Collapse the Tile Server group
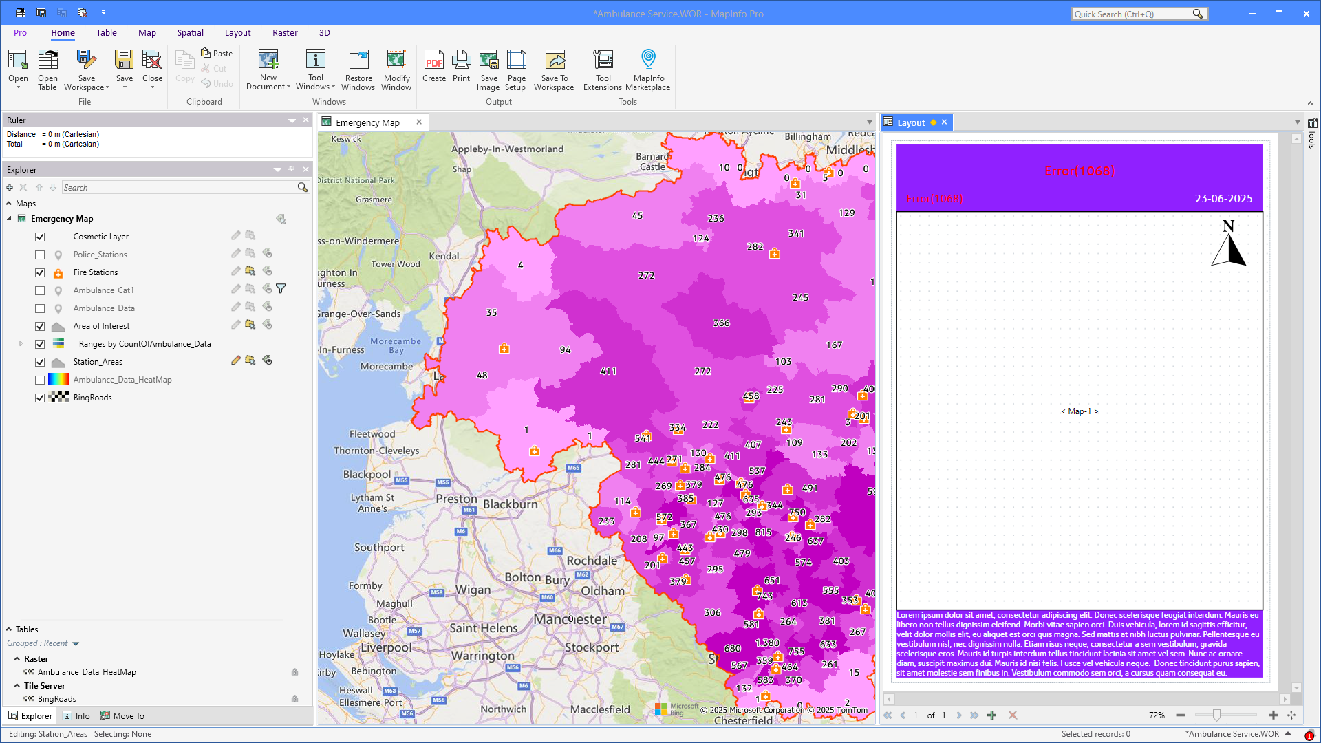1321x743 pixels. point(17,686)
